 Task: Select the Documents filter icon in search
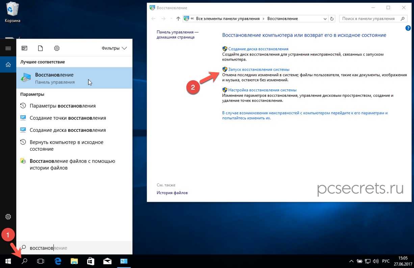pyautogui.click(x=41, y=48)
